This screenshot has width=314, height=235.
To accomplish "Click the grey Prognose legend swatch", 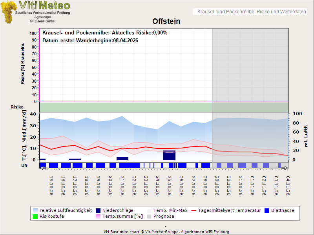I will pyautogui.click(x=149, y=217).
